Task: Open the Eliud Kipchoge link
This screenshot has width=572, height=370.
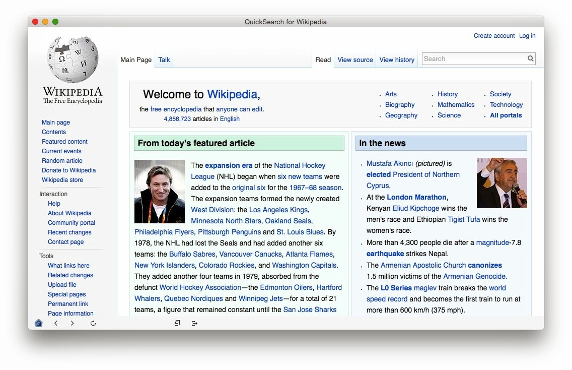Action: tap(416, 208)
